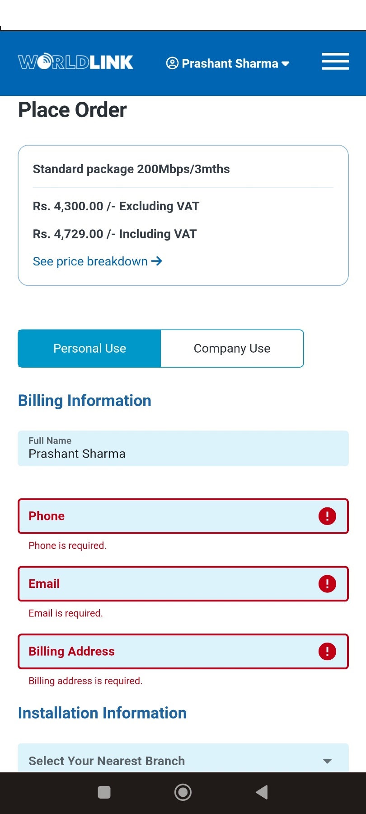Tap the user profile icon beside Prashant Sharma
The height and width of the screenshot is (814, 366).
172,63
